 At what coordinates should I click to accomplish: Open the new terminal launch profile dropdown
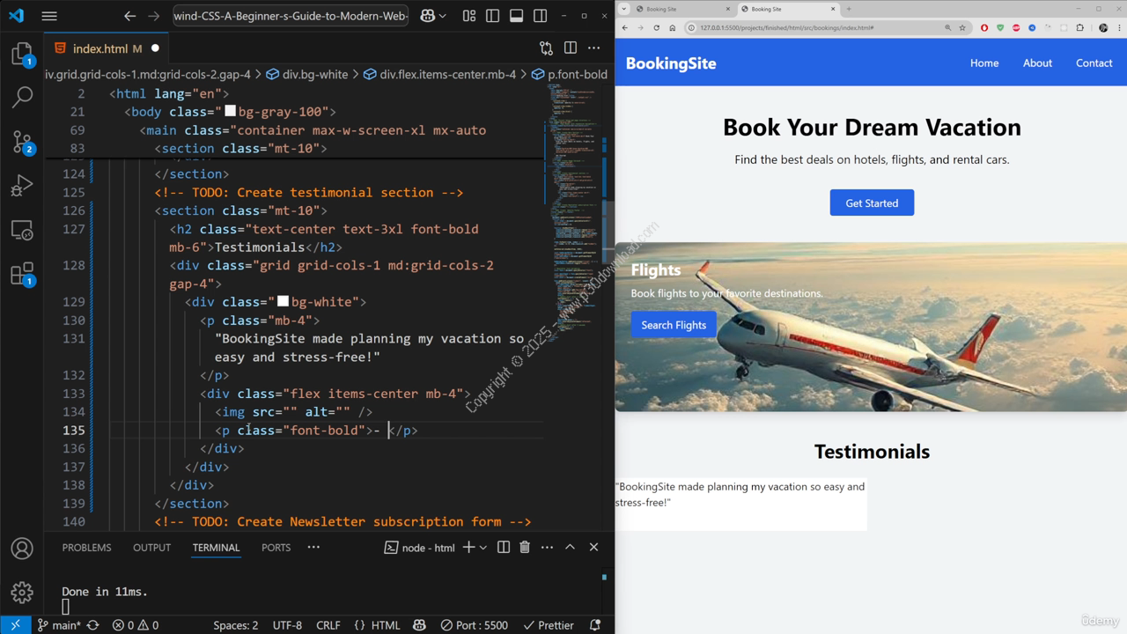click(x=483, y=547)
